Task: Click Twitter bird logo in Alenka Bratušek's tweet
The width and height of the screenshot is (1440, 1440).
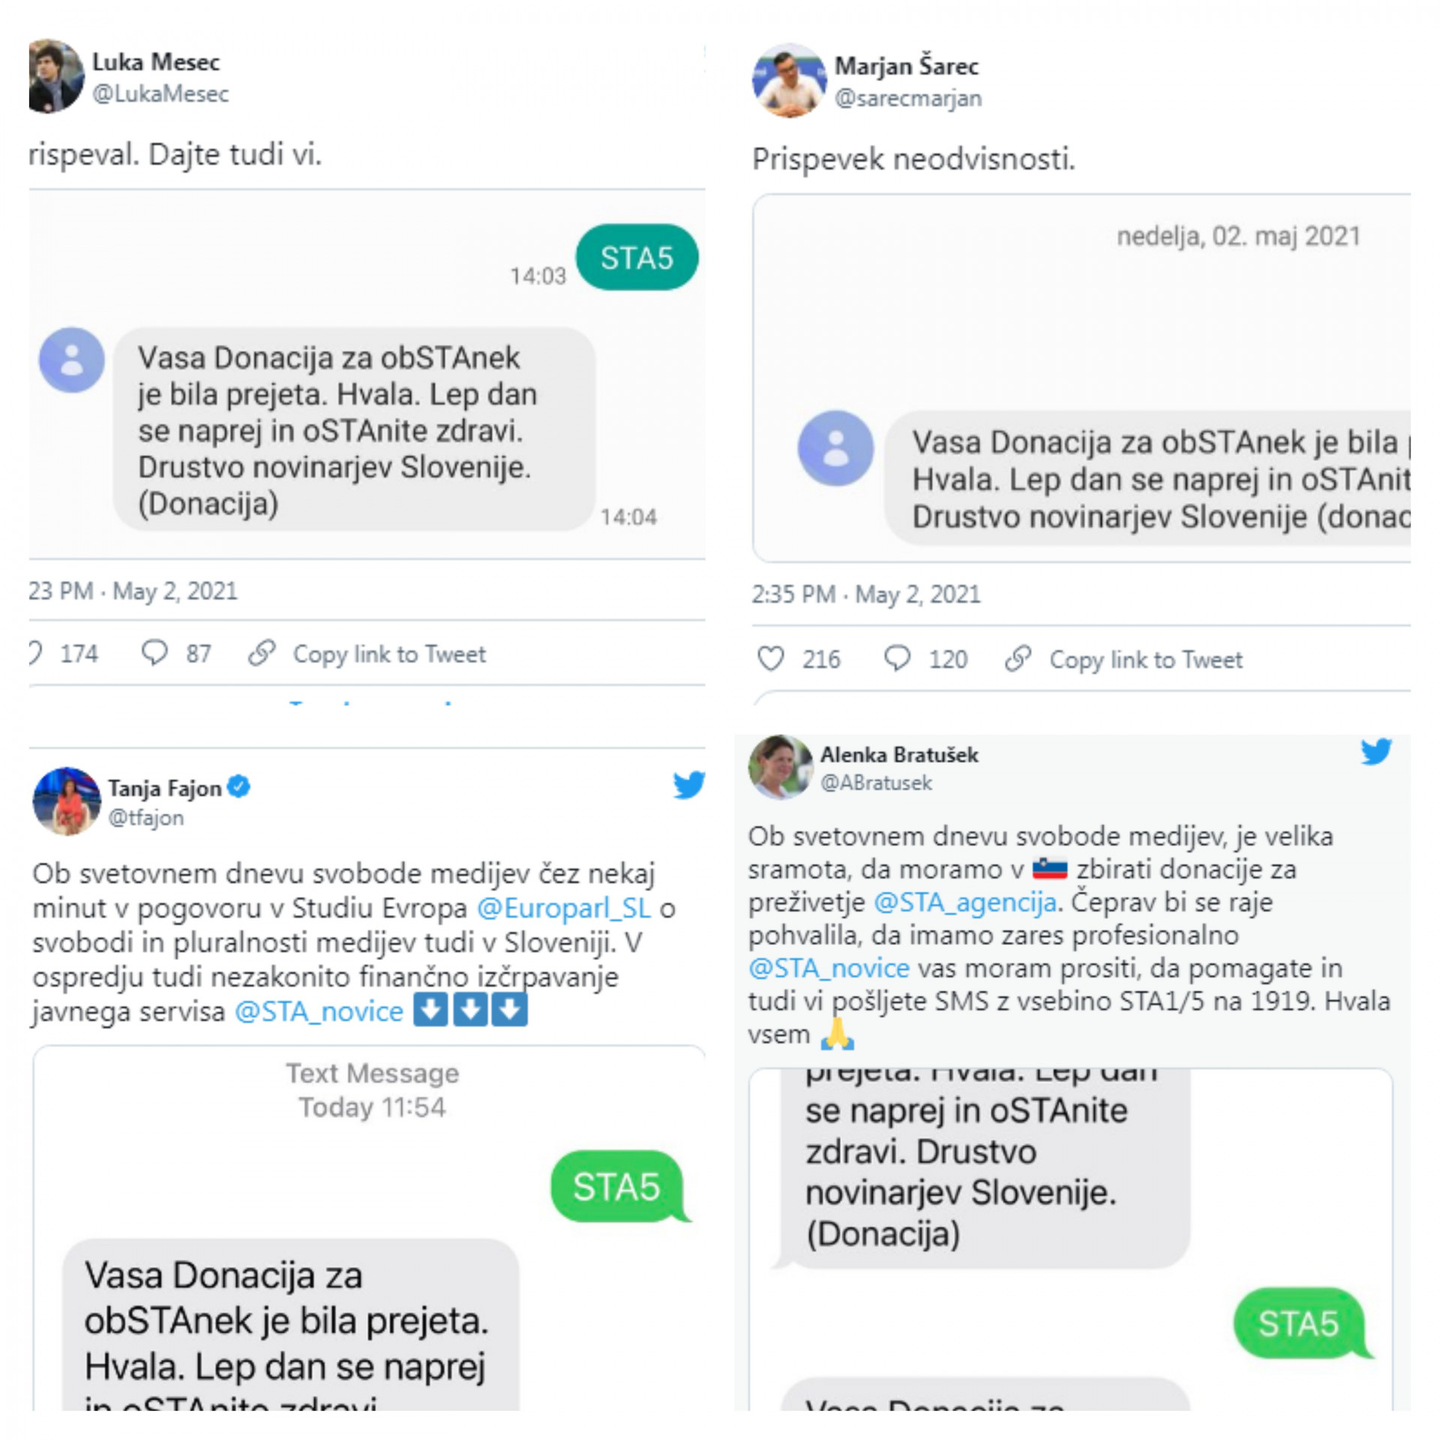Action: (x=1376, y=751)
